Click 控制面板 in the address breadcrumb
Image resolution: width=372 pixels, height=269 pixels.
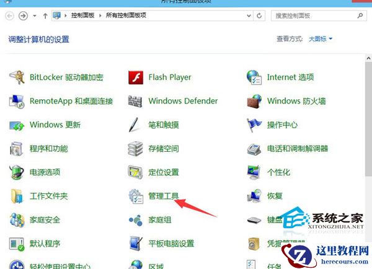click(83, 15)
